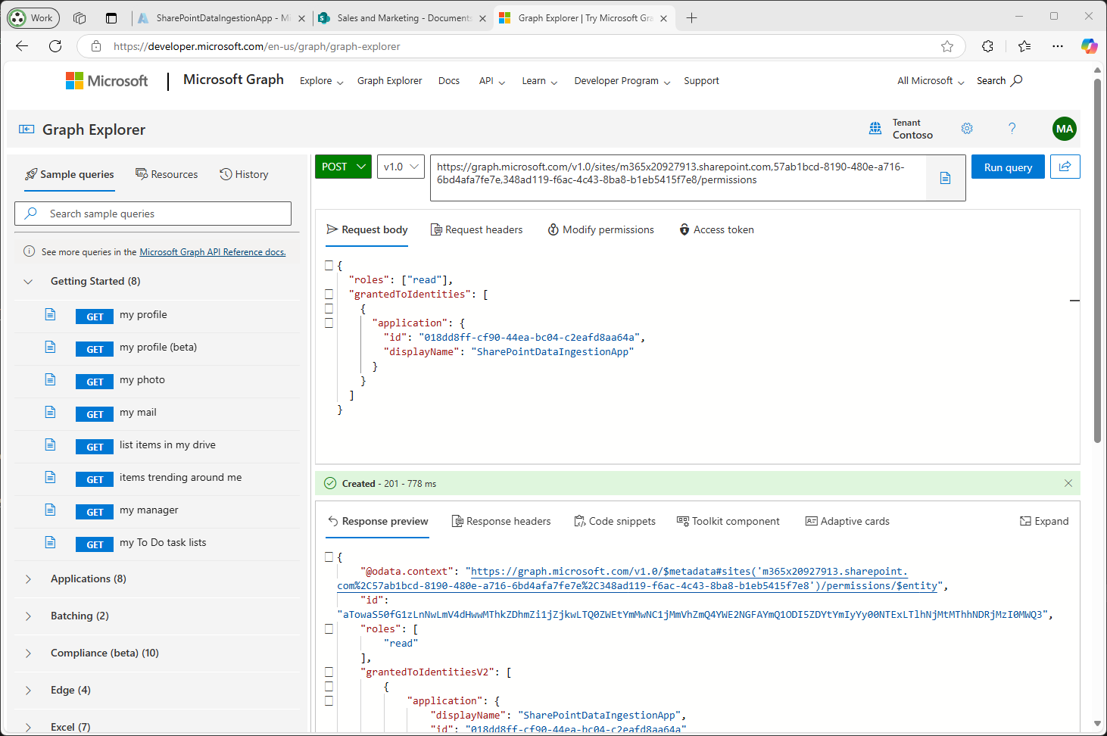Open the Graph Explorer nav link
1107x736 pixels.
coord(389,81)
